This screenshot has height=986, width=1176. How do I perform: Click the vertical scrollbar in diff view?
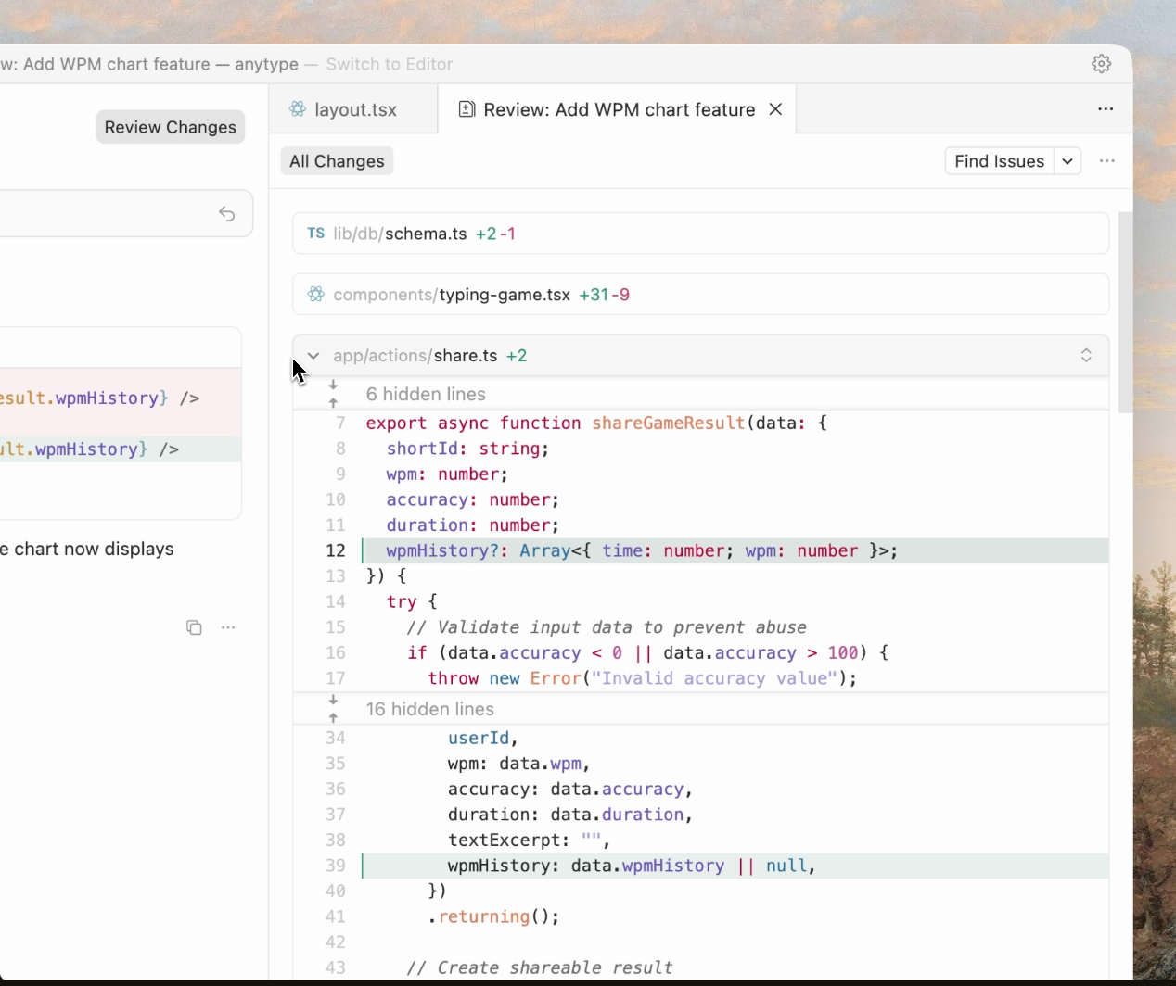pyautogui.click(x=1125, y=312)
